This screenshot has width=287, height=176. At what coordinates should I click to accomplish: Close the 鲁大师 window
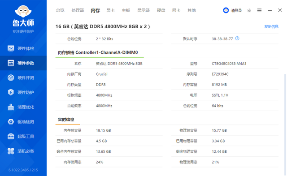click(280, 10)
